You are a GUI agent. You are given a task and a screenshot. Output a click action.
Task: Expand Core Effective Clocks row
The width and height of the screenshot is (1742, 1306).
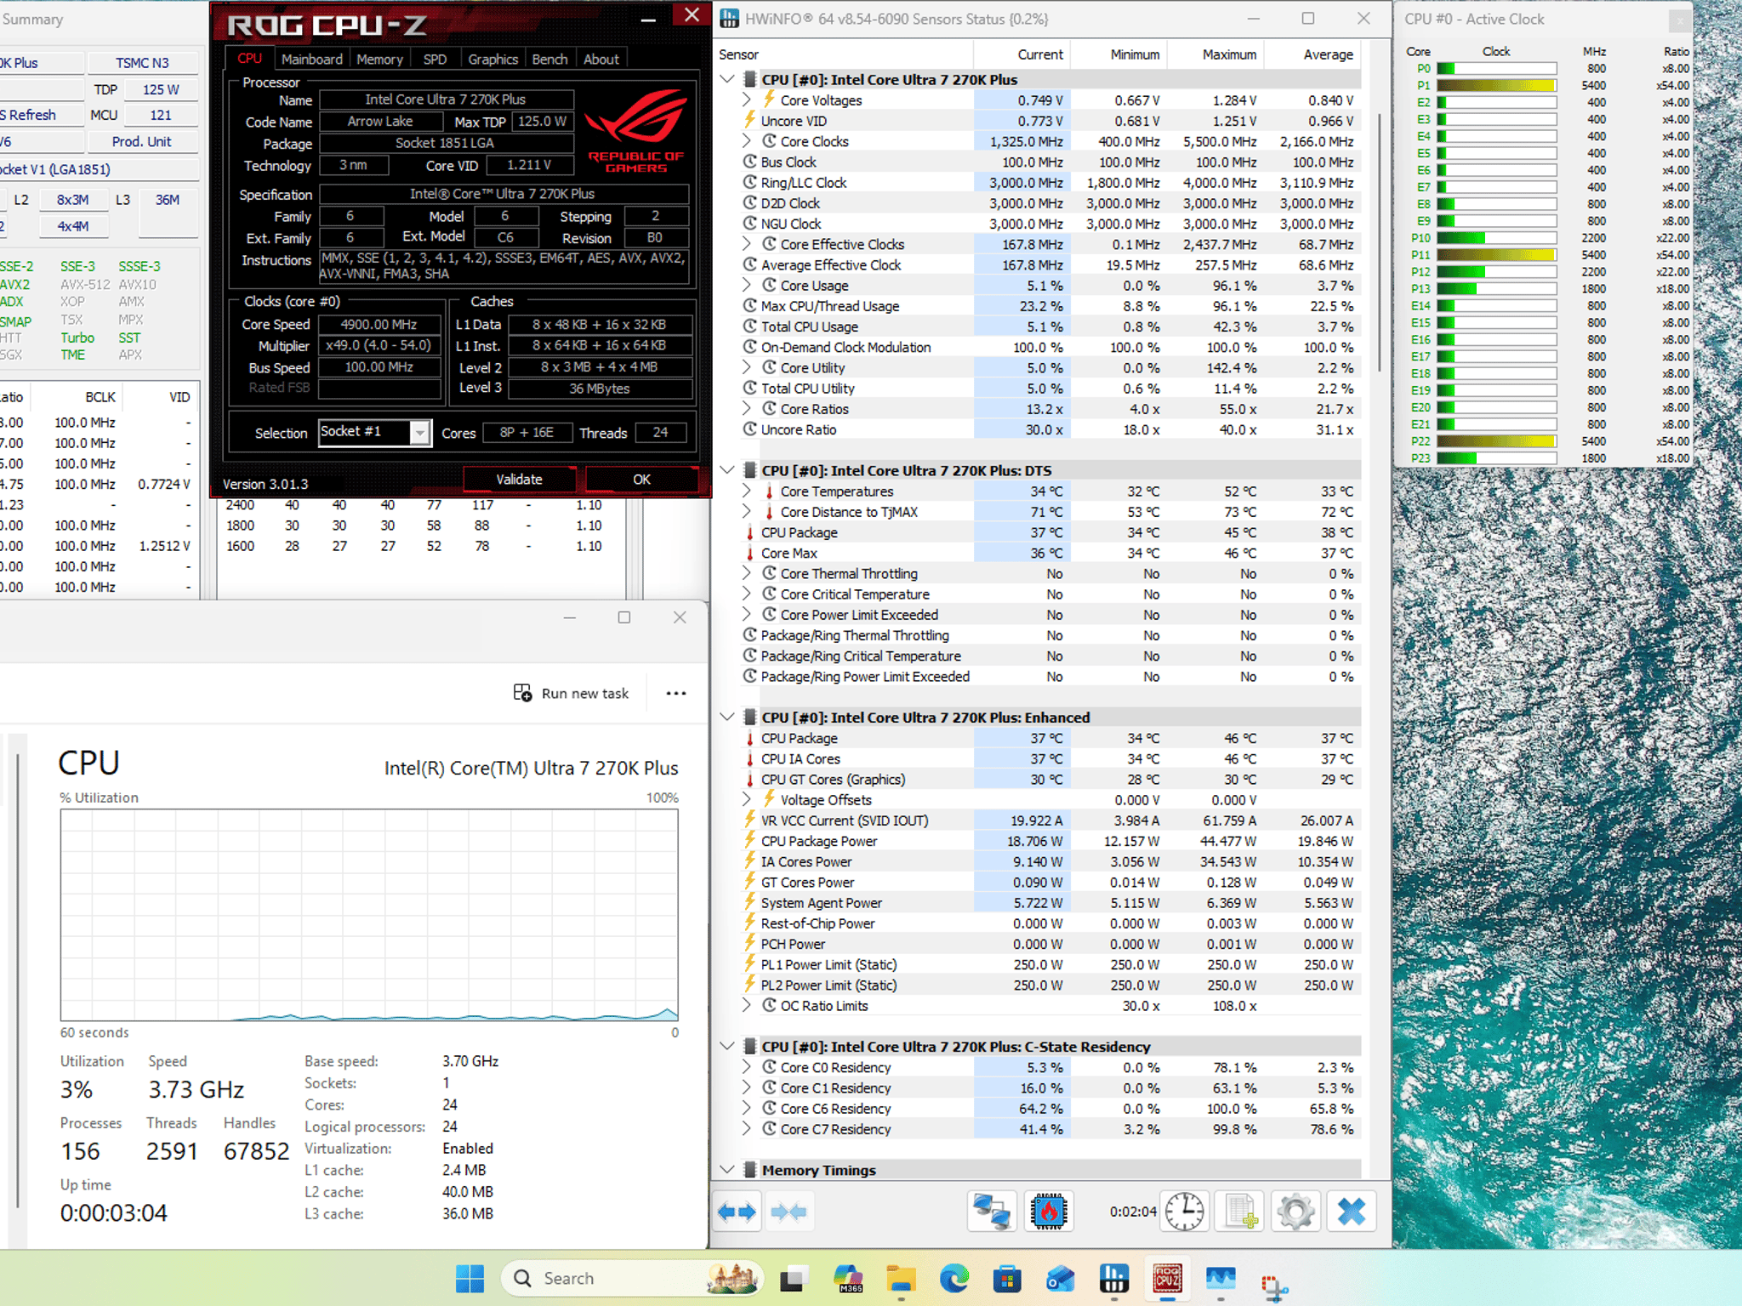coord(746,244)
